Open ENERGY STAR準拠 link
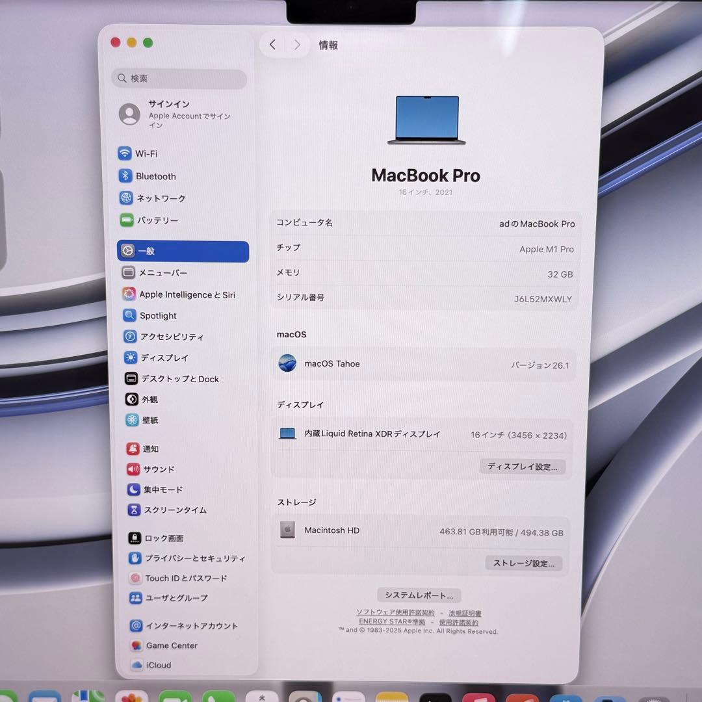702x702 pixels. click(x=392, y=621)
